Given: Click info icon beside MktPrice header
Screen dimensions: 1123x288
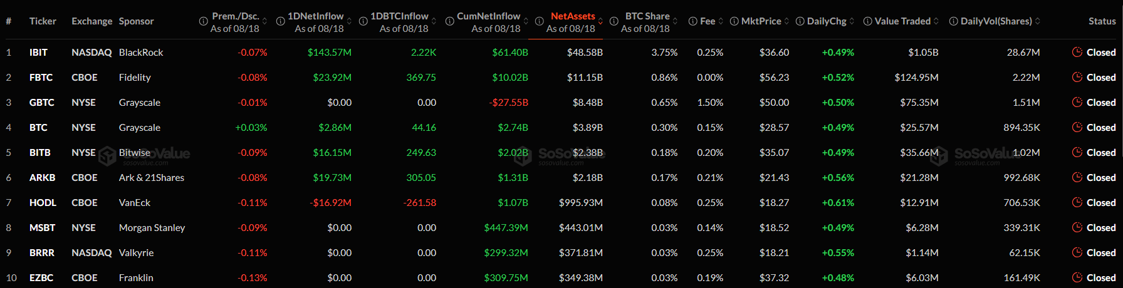Looking at the screenshot, I should (734, 21).
